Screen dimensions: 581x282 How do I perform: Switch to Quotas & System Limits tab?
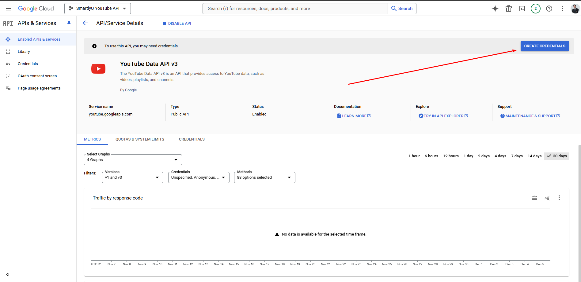pos(140,139)
